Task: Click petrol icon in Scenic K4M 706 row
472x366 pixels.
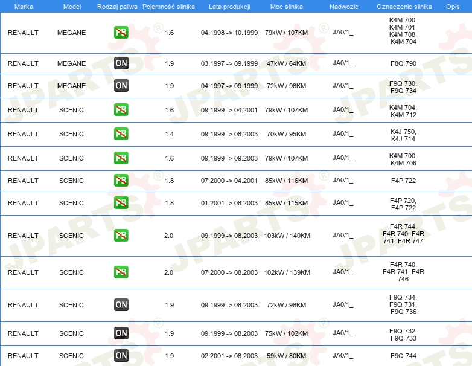Action: point(121,158)
